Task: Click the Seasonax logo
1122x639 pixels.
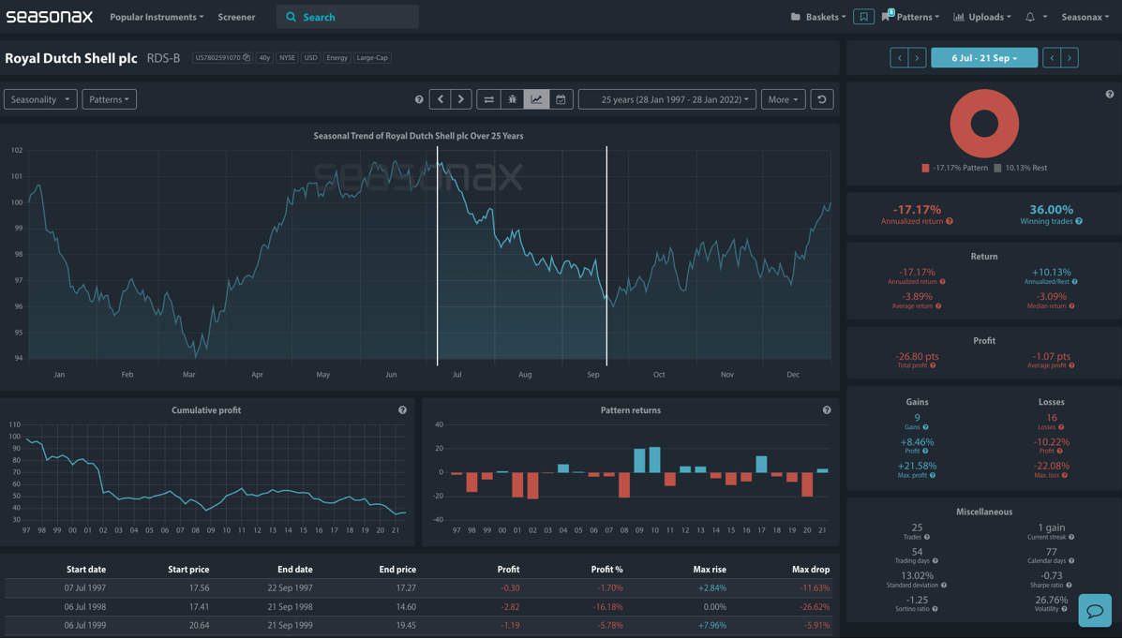Action: click(50, 17)
